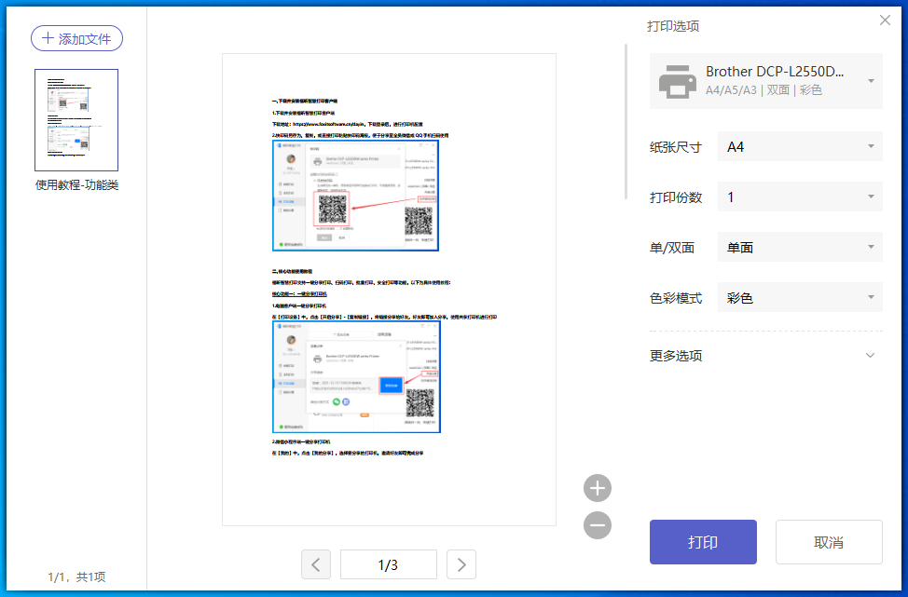
Task: Click the 打印 button to print
Action: click(x=703, y=542)
